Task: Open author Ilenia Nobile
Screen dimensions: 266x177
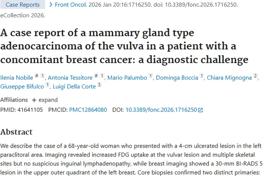Action: [x=16, y=78]
